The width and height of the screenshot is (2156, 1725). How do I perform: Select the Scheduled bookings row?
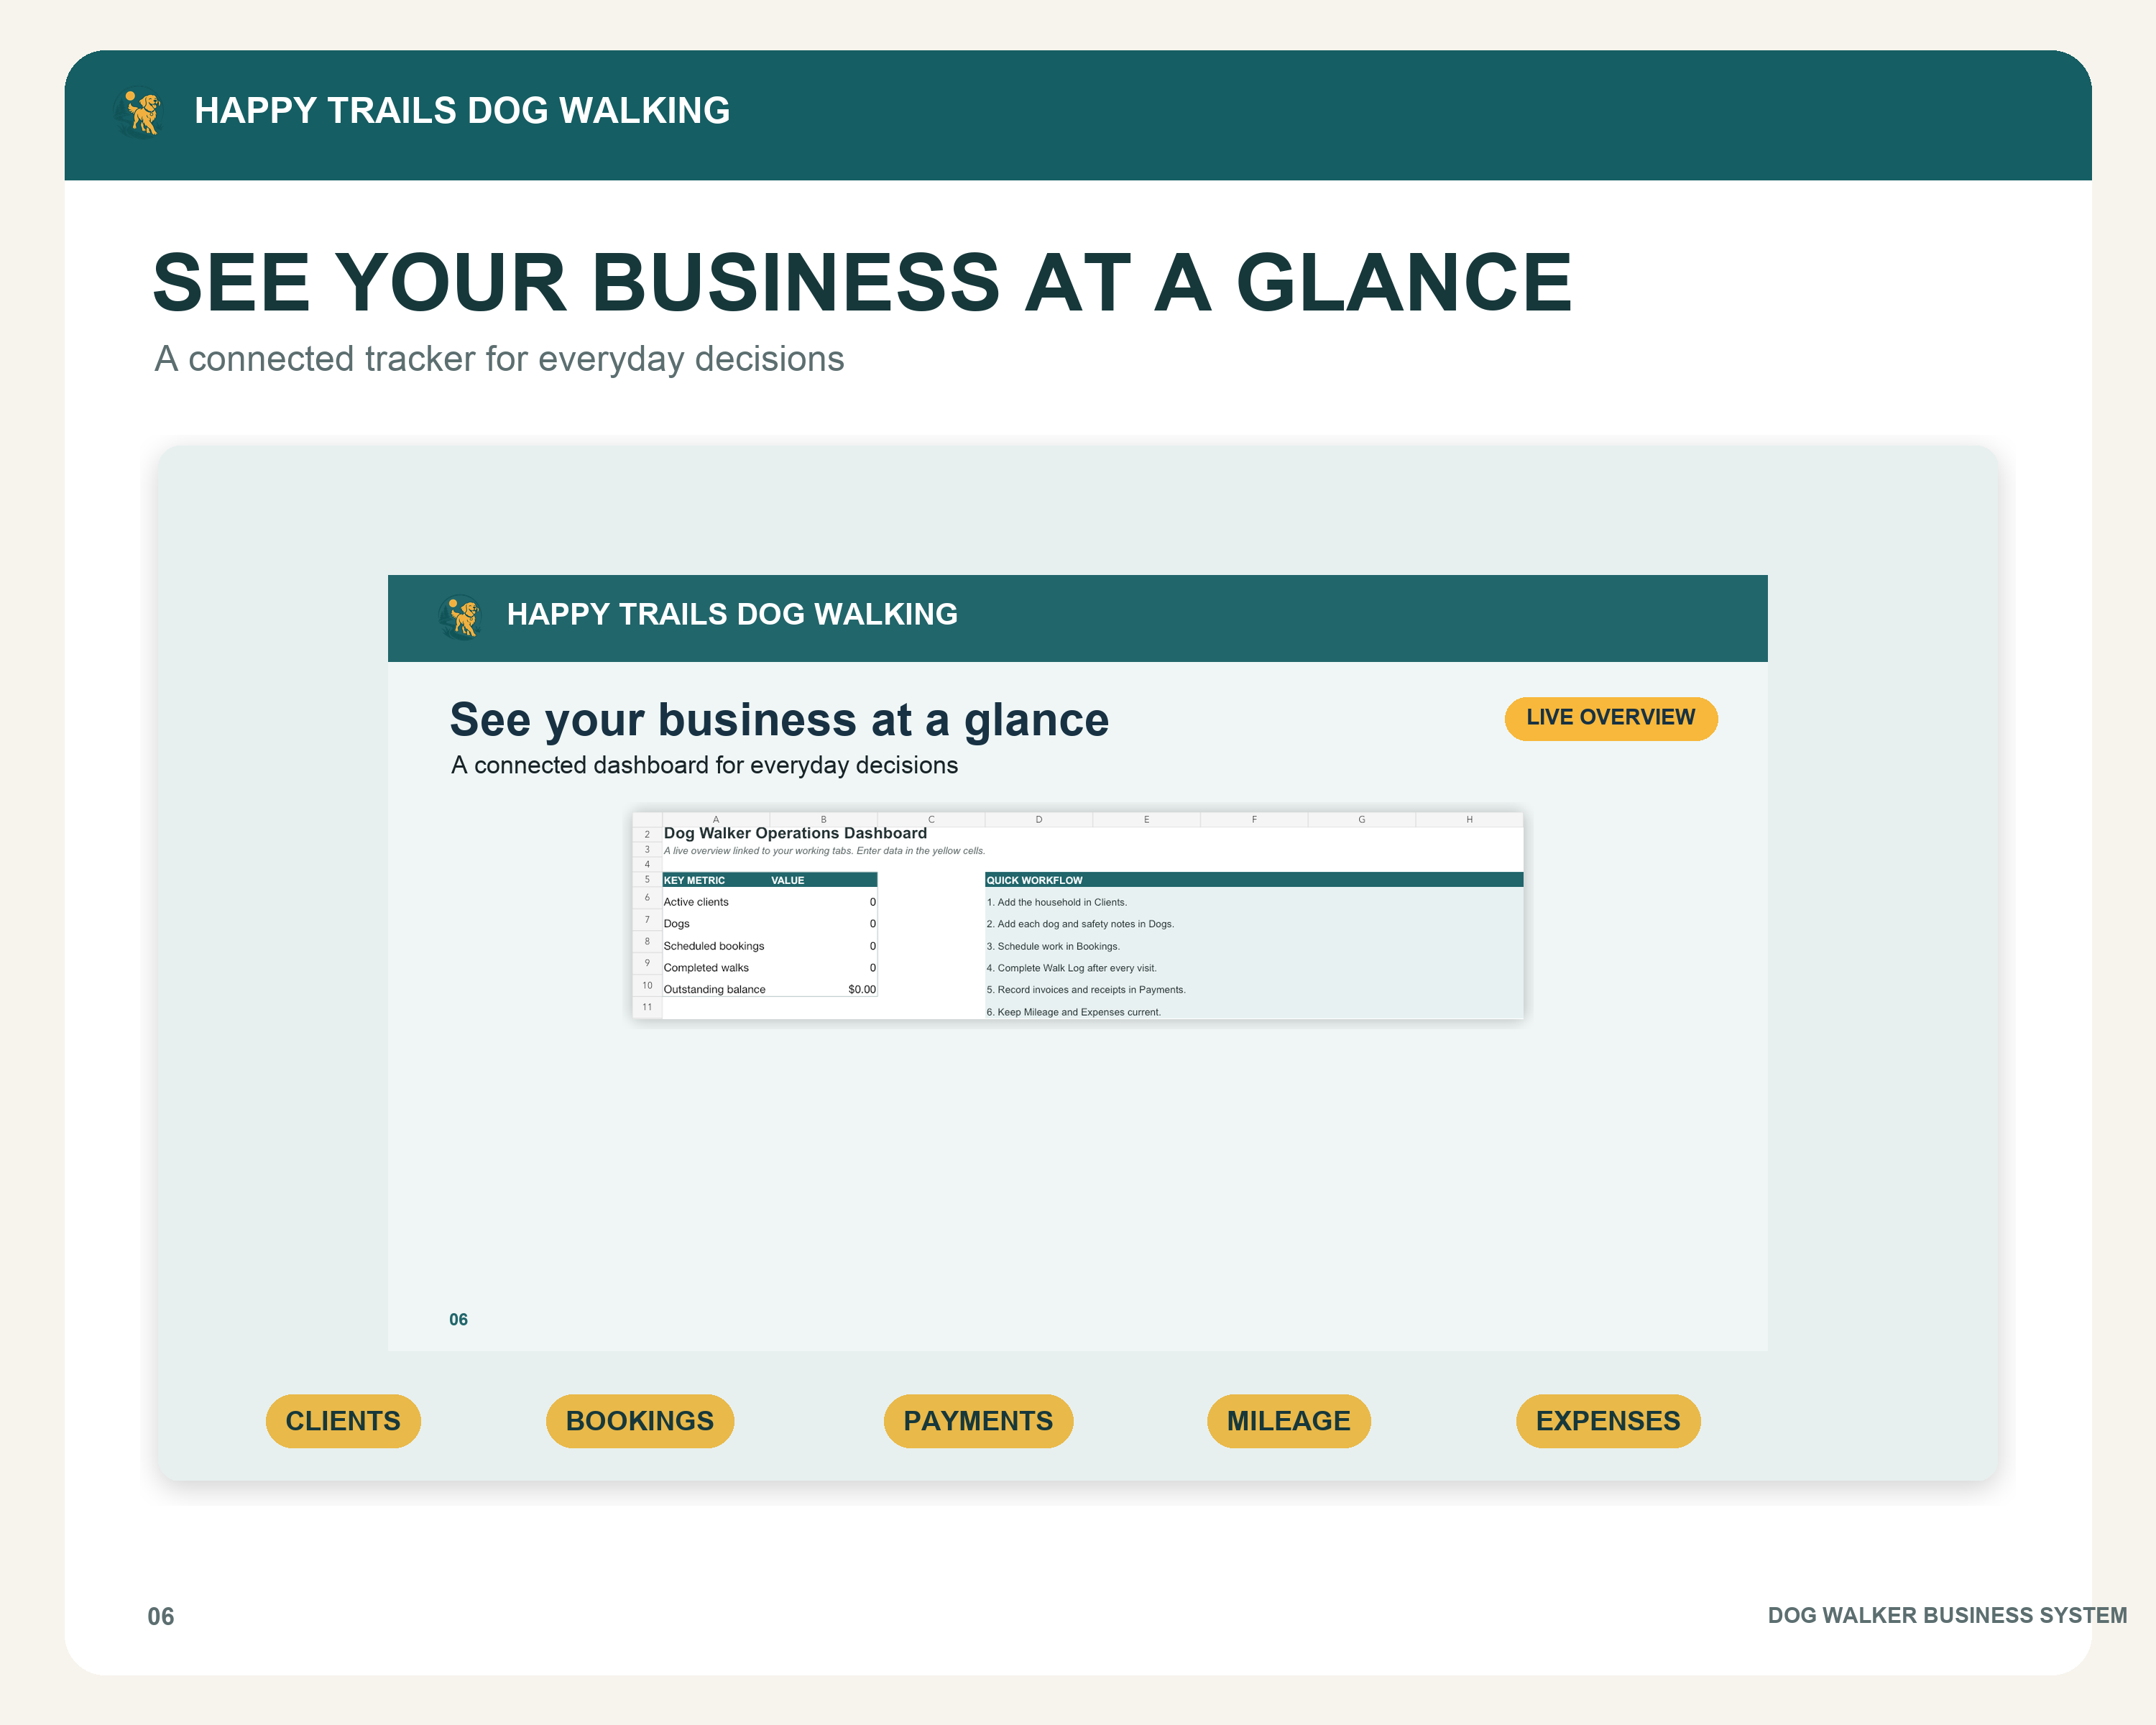(x=769, y=946)
